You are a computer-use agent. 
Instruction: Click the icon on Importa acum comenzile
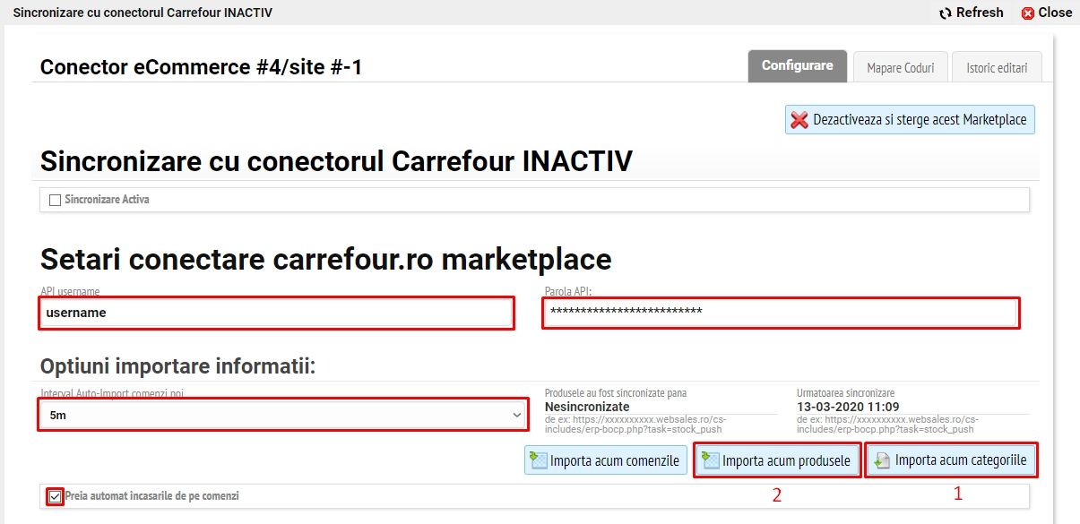coord(539,460)
